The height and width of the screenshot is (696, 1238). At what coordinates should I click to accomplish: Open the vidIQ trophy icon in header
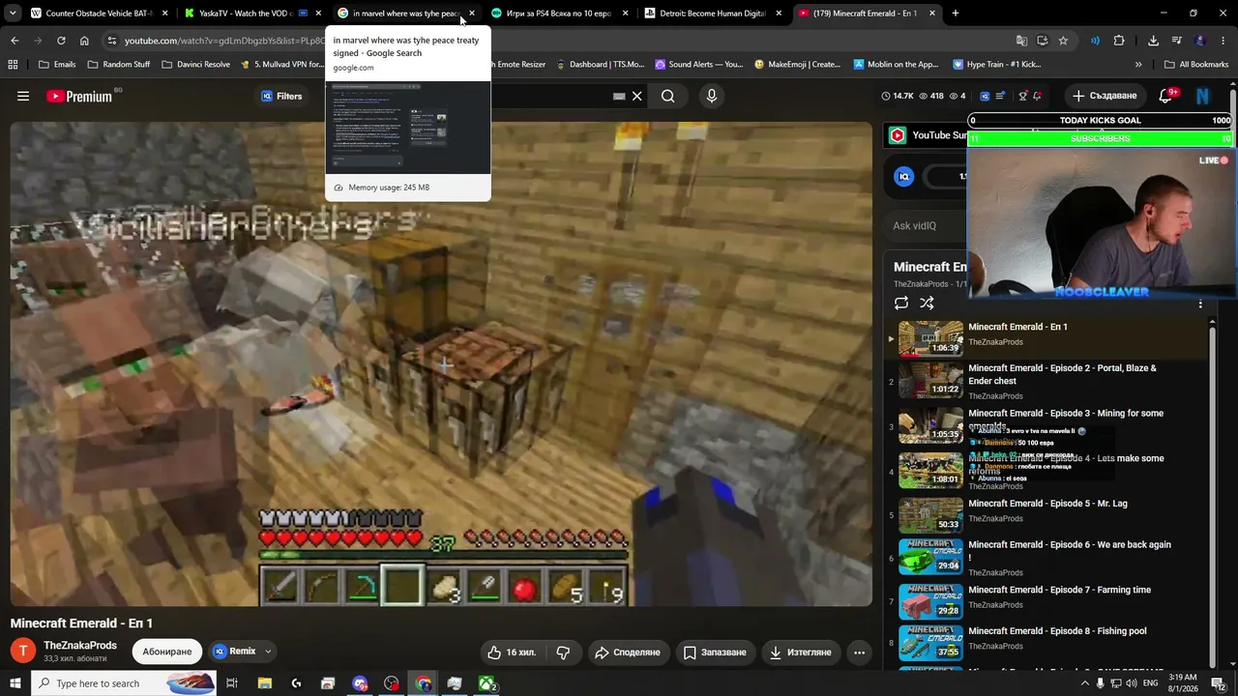pyautogui.click(x=1022, y=96)
